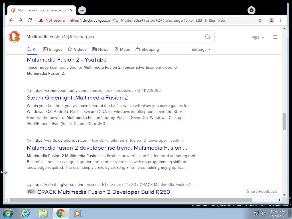Switch to Videos results
The width and height of the screenshot is (292, 219).
[x=77, y=49]
